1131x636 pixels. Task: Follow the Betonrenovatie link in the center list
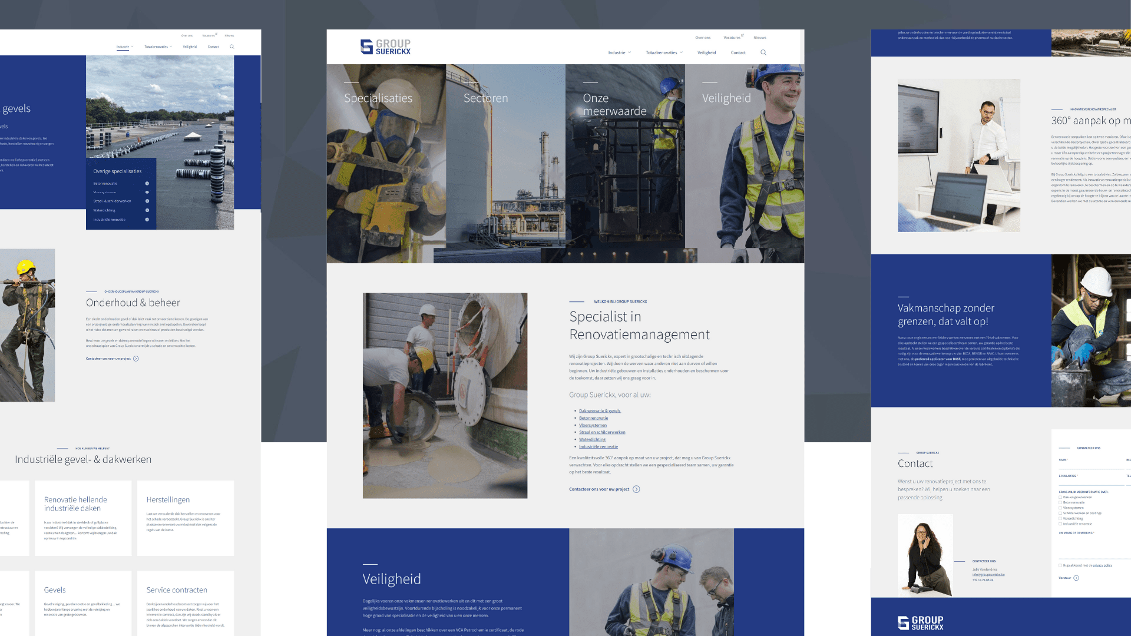click(593, 418)
